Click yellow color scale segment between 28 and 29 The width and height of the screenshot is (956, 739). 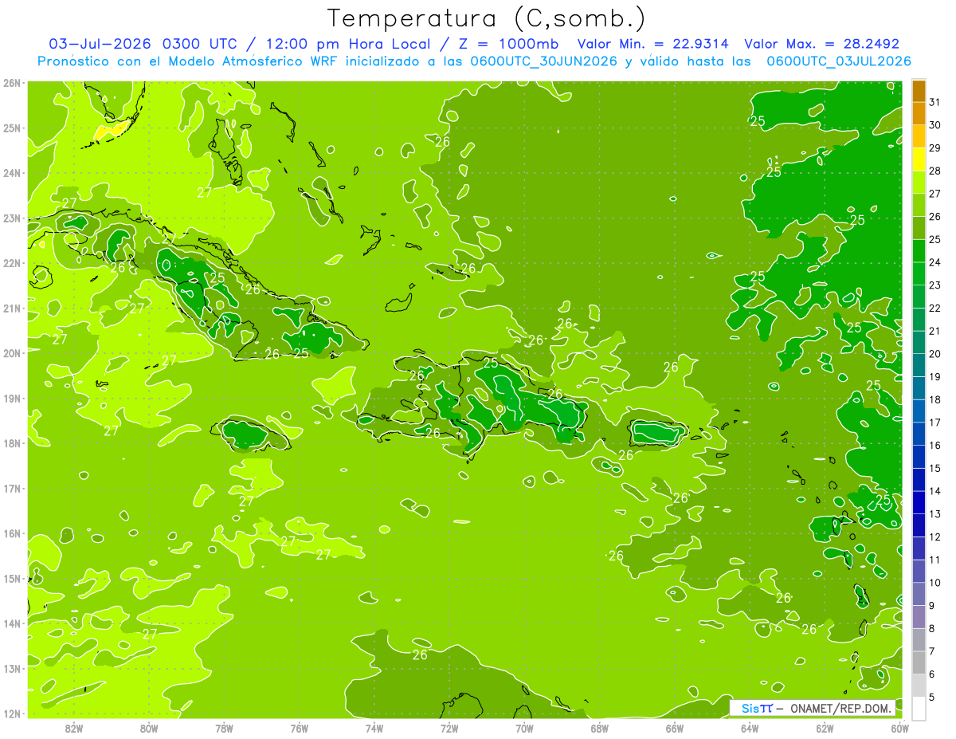click(x=919, y=159)
